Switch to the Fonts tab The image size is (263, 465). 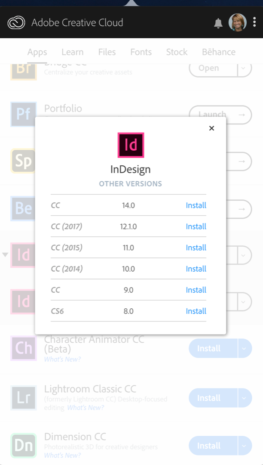(141, 52)
